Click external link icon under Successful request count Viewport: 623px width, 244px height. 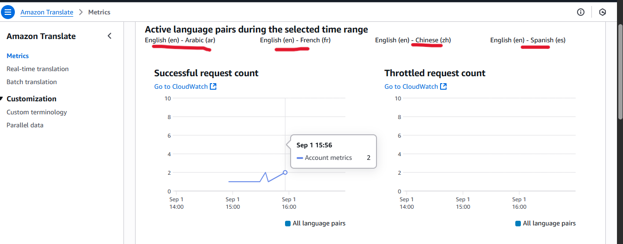pyautogui.click(x=213, y=86)
